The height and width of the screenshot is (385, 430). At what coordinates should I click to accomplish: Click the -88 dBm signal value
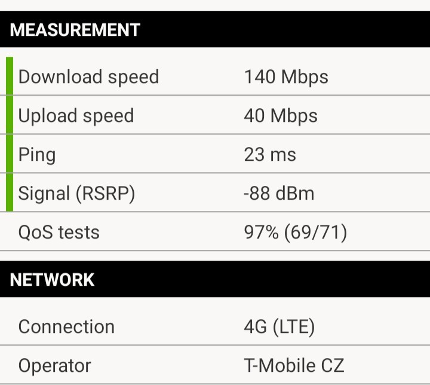point(279,193)
